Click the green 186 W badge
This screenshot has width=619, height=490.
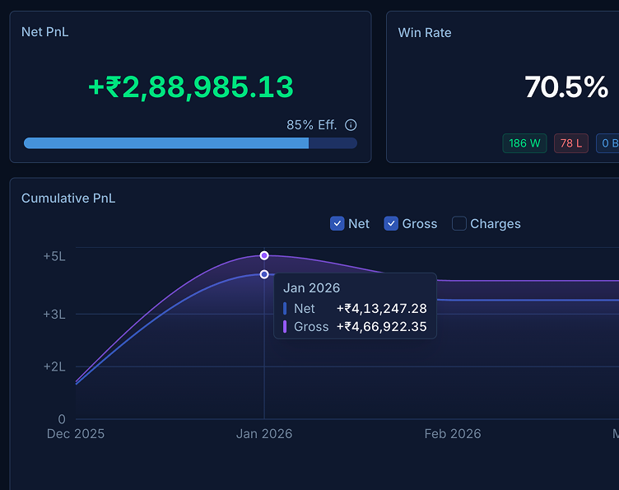524,143
